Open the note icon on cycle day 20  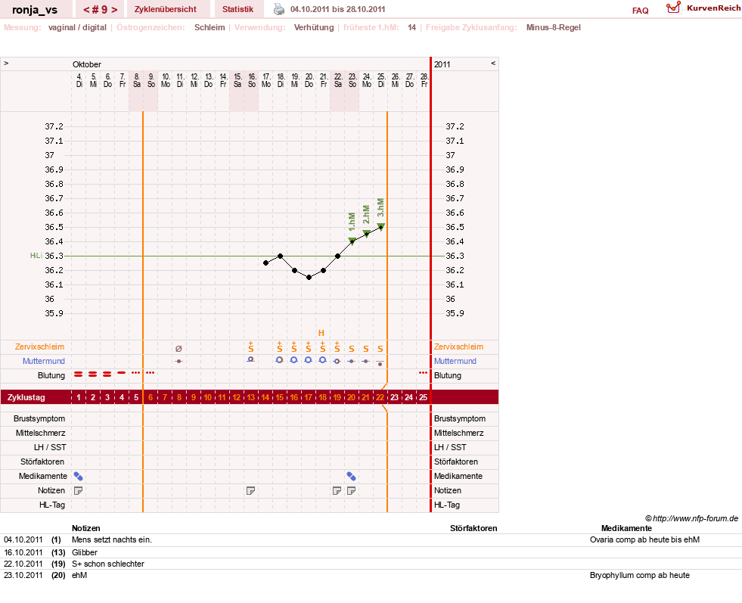(351, 491)
